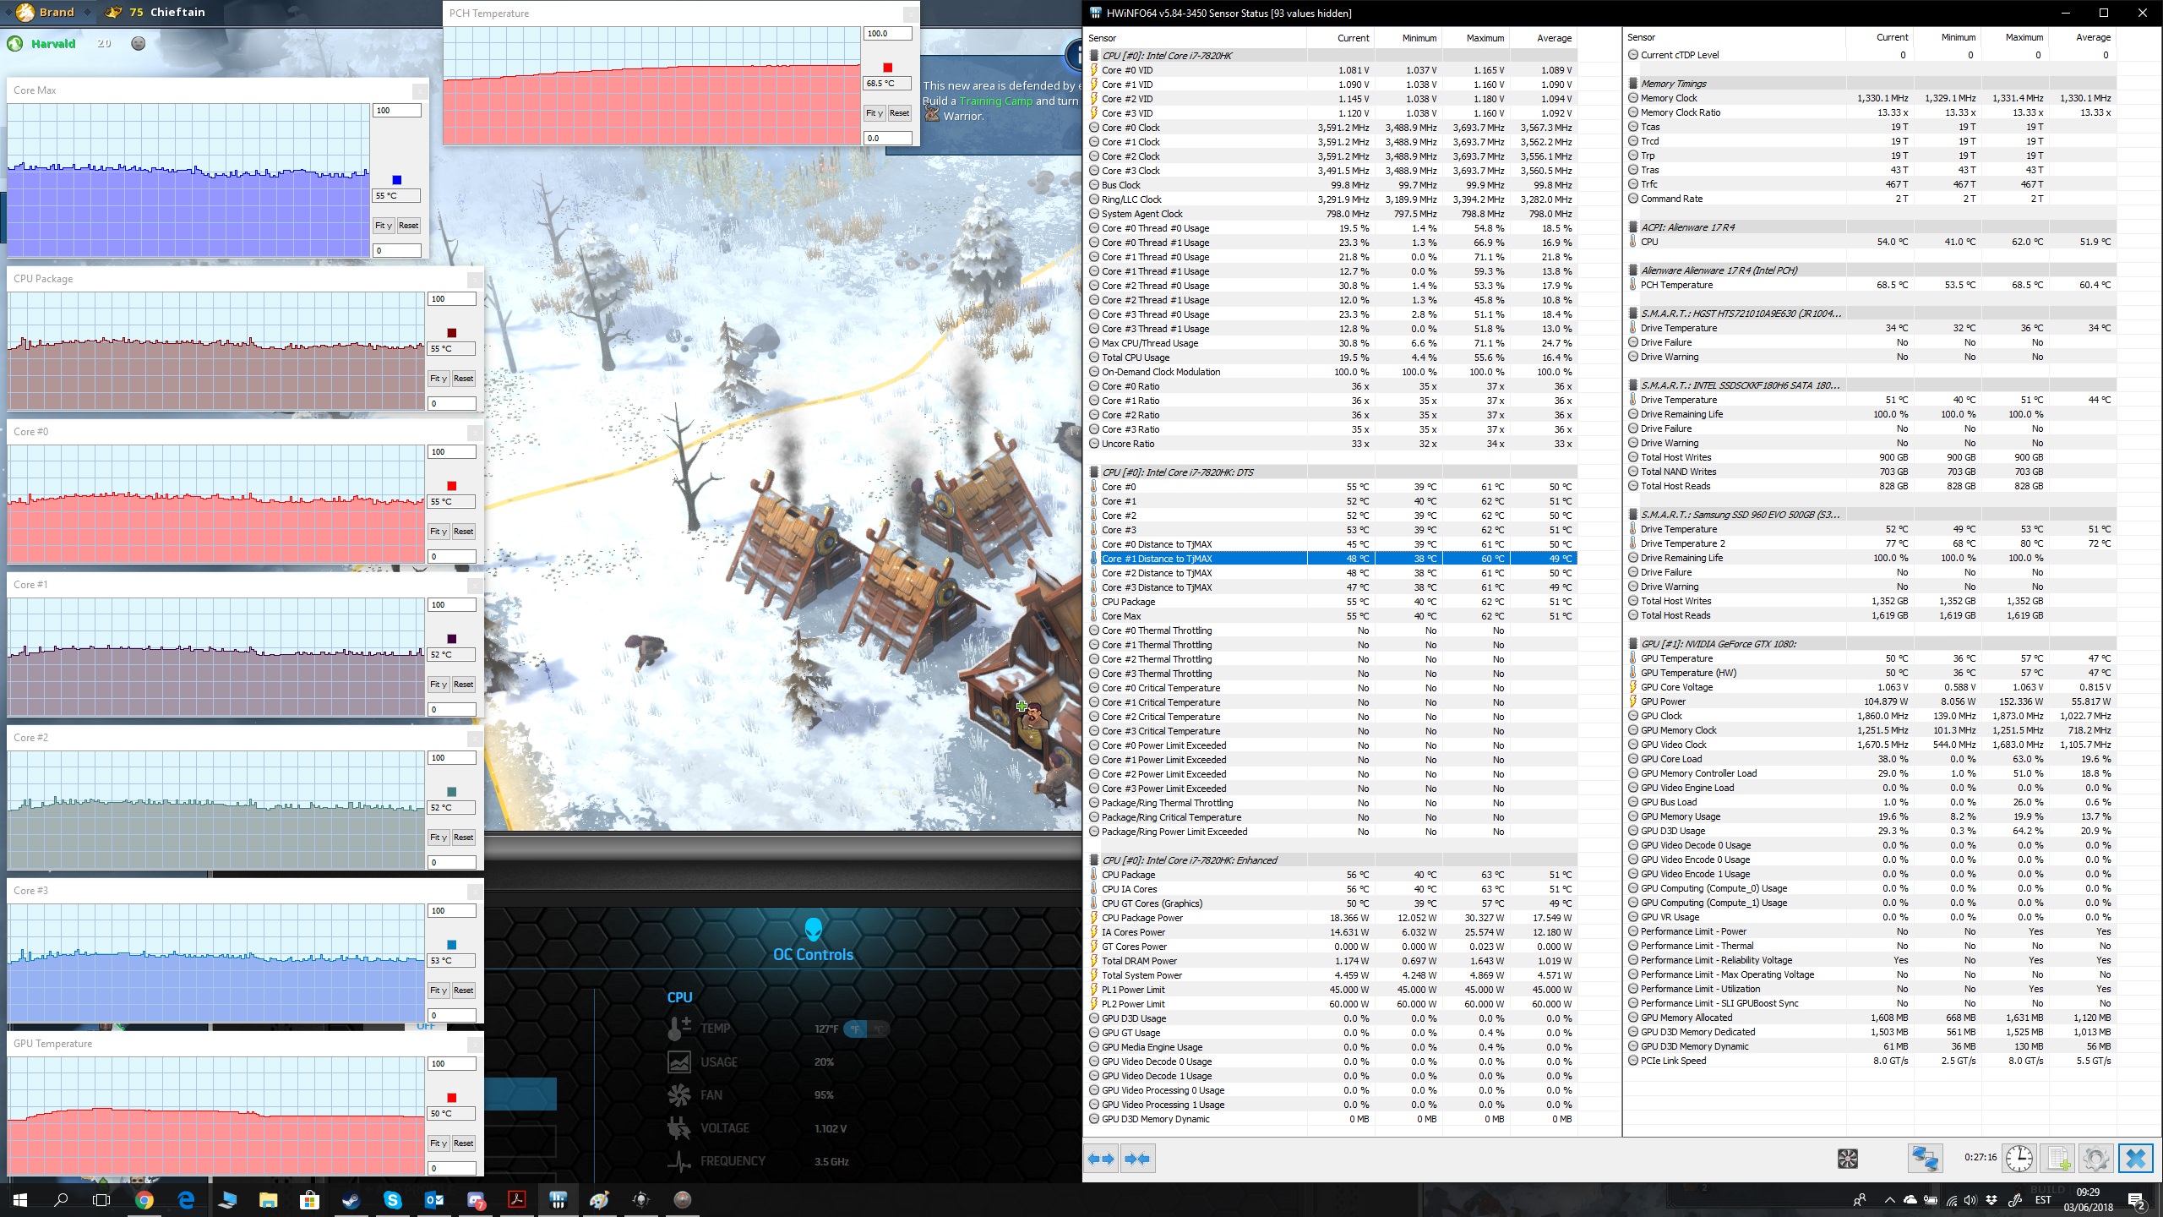This screenshot has height=1217, width=2163.
Task: Click the Current column header in left pane
Action: click(x=1353, y=38)
